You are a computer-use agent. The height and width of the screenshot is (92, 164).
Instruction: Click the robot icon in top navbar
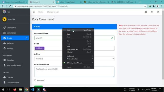point(146,12)
